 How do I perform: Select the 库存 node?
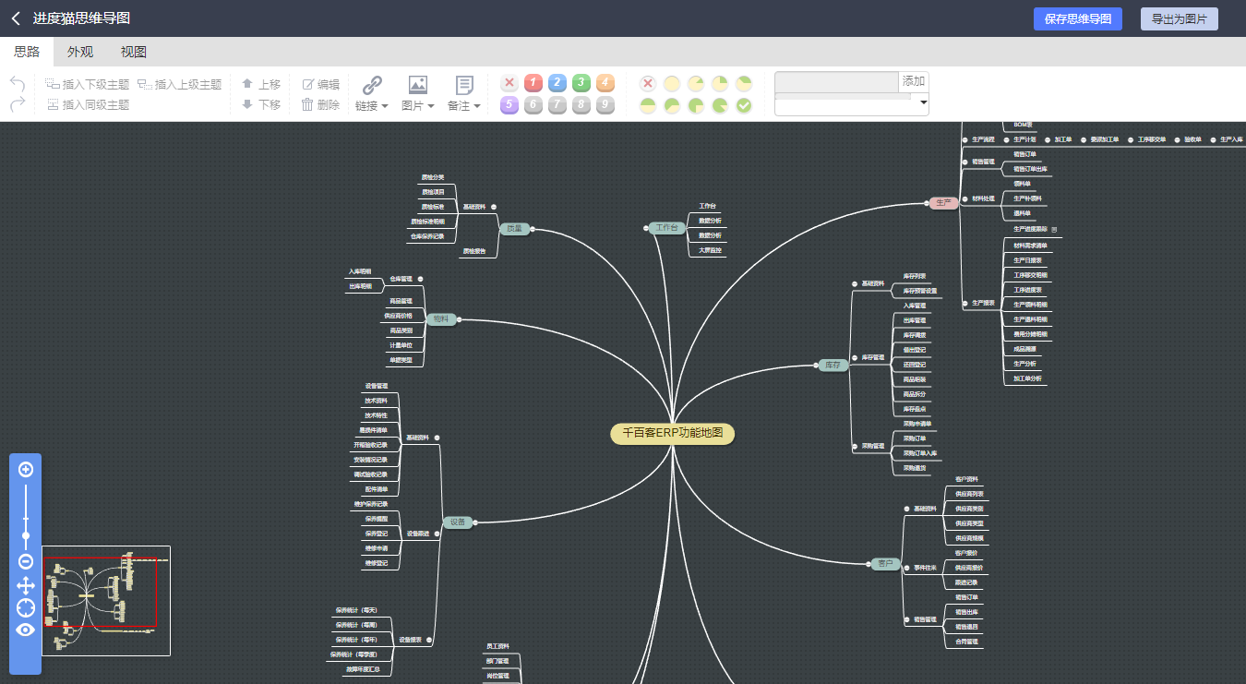point(833,365)
